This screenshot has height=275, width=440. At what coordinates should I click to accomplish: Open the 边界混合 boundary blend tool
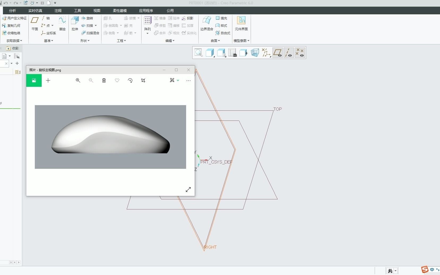click(207, 23)
